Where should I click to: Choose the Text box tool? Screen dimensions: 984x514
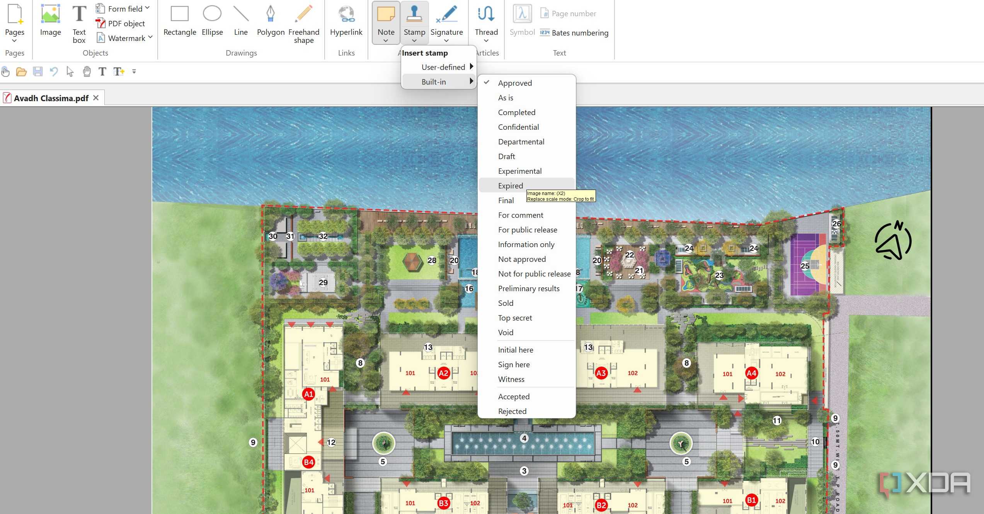pyautogui.click(x=79, y=24)
